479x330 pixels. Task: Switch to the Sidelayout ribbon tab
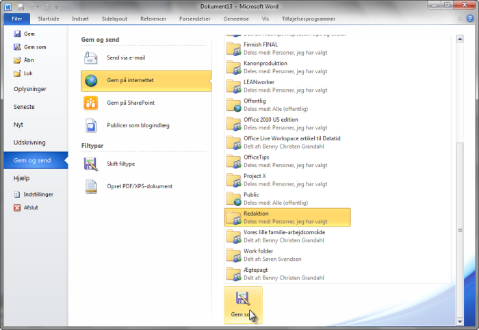point(114,18)
